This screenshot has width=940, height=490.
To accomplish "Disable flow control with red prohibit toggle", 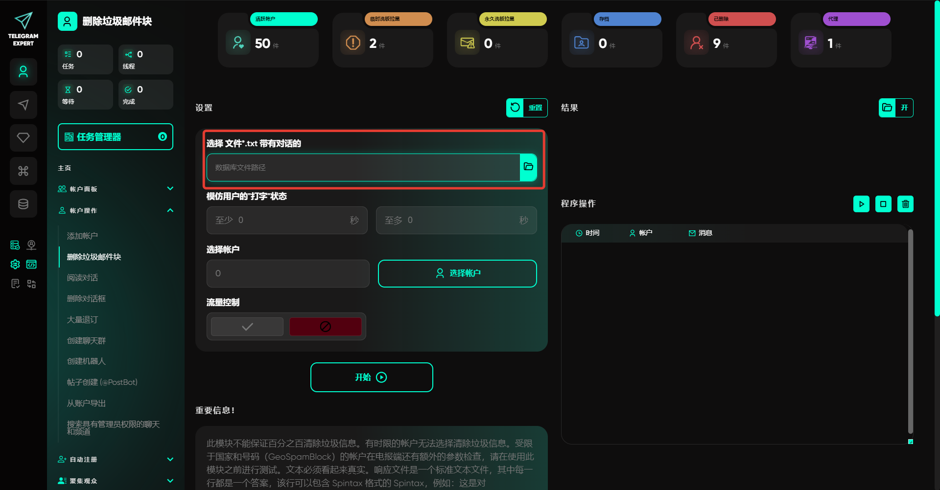I will pyautogui.click(x=325, y=327).
